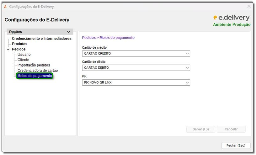
Task: Click the 'PIX' field label
Action: (84, 76)
